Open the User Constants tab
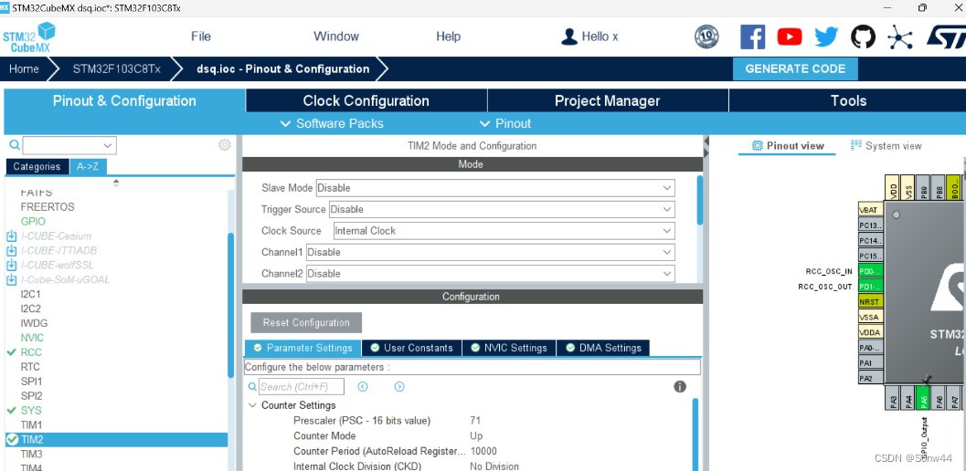 (411, 348)
